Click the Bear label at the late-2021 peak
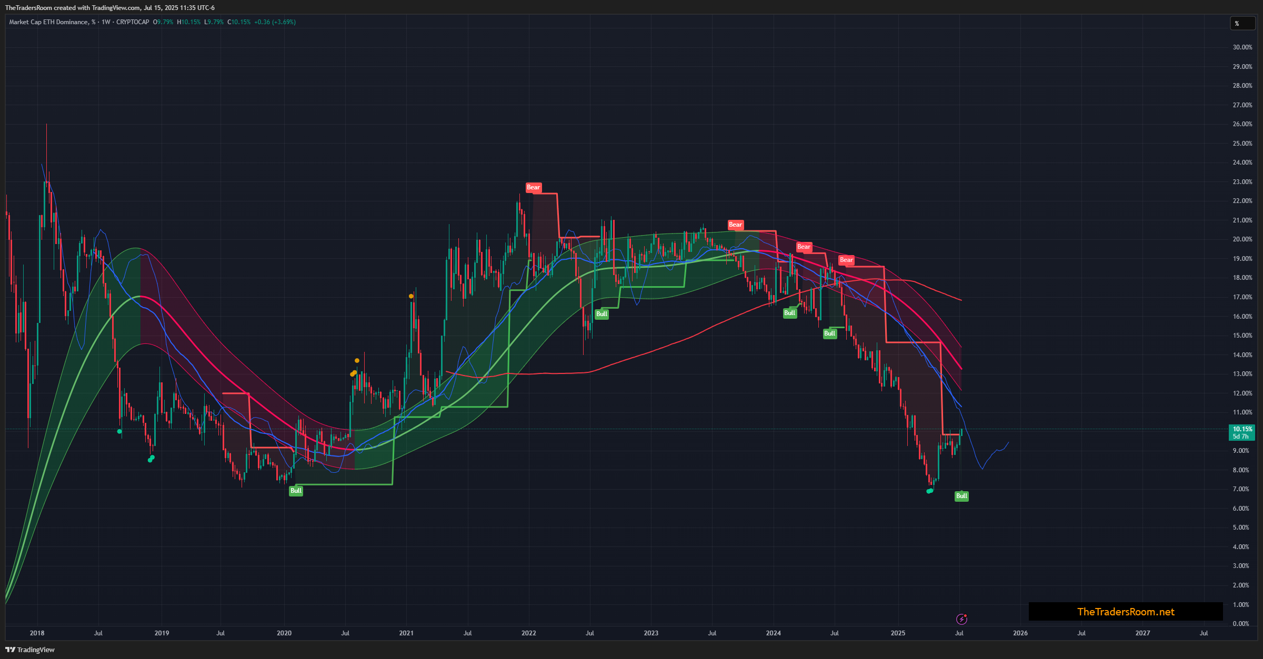Image resolution: width=1263 pixels, height=659 pixels. (x=533, y=187)
